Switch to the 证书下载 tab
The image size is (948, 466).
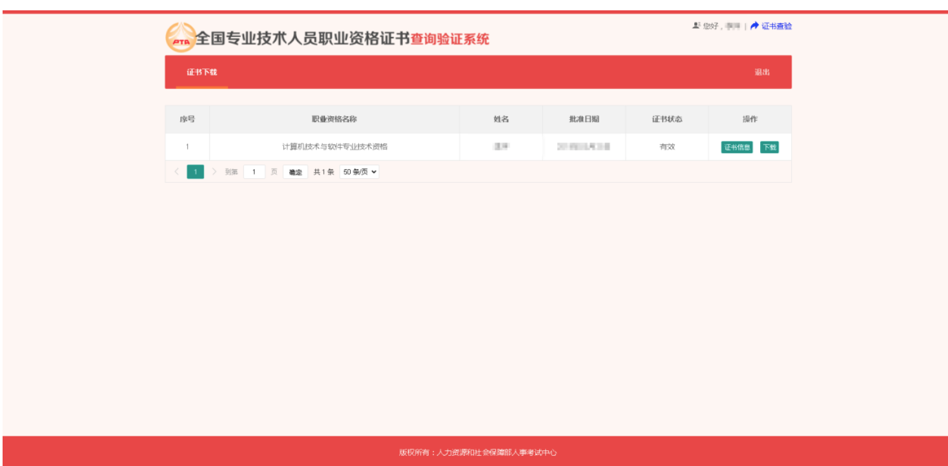202,72
